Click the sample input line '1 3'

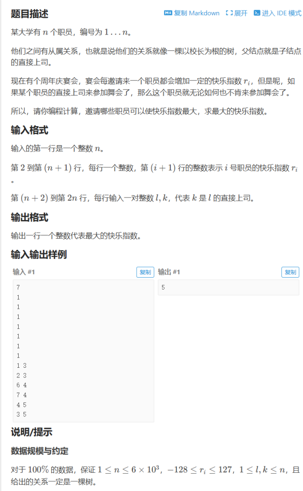22,365
